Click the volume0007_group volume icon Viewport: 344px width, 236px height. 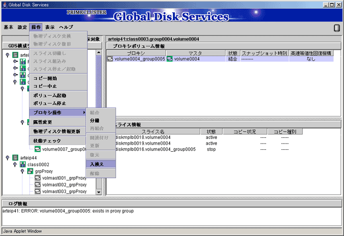(x=38, y=149)
